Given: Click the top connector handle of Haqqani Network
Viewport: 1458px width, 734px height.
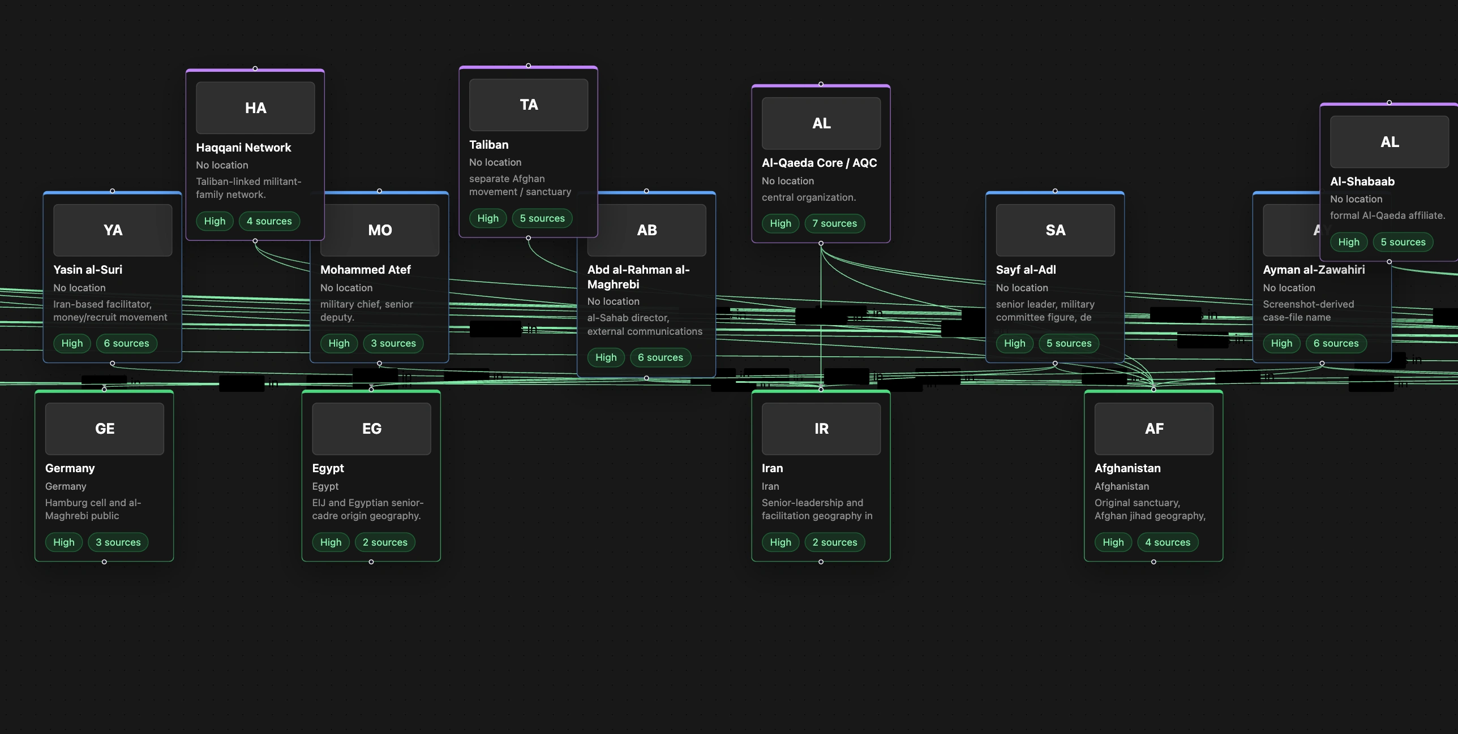Looking at the screenshot, I should point(255,68).
